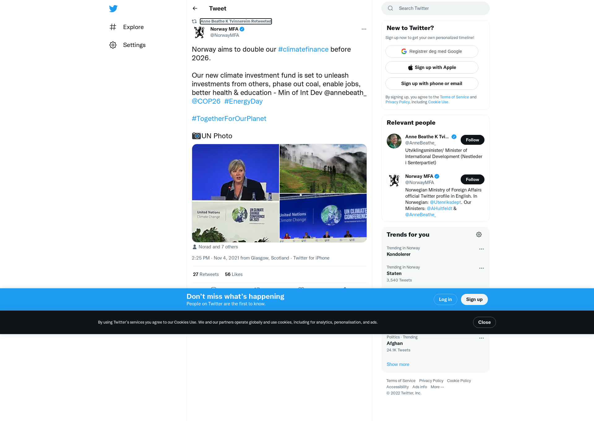Open options for Staten trend

pyautogui.click(x=481, y=268)
